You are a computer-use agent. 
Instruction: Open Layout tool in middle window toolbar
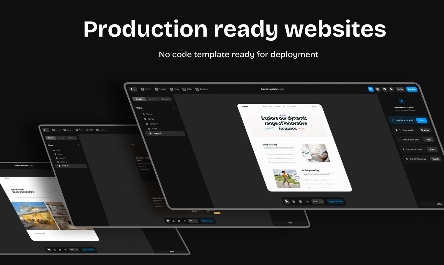coord(68,130)
